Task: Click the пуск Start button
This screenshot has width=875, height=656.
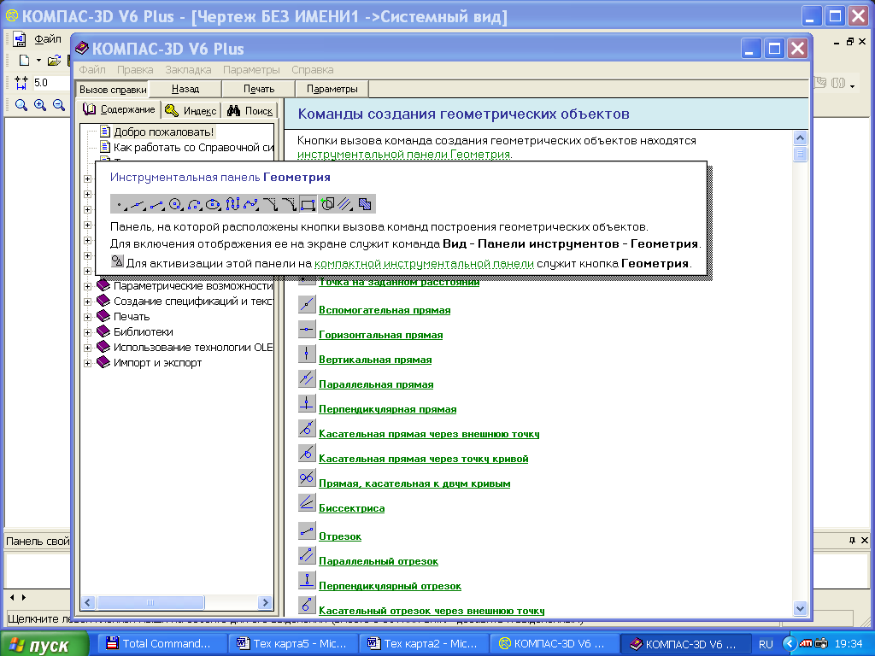Action: tap(44, 644)
